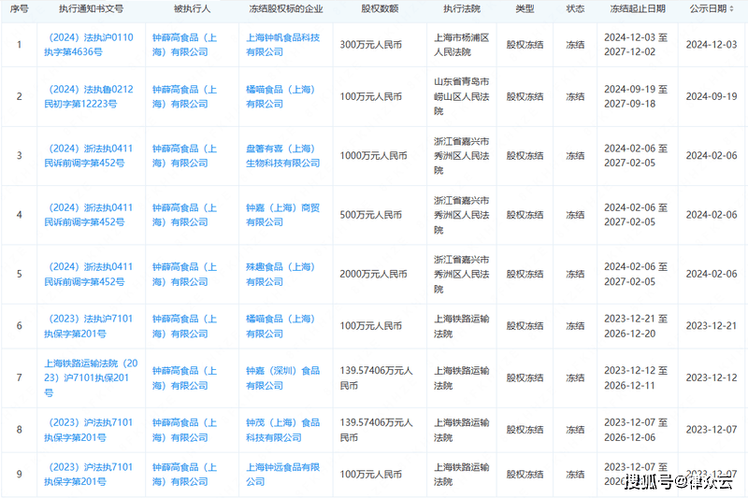
Task: Click the 序号 column header
Action: pos(19,8)
